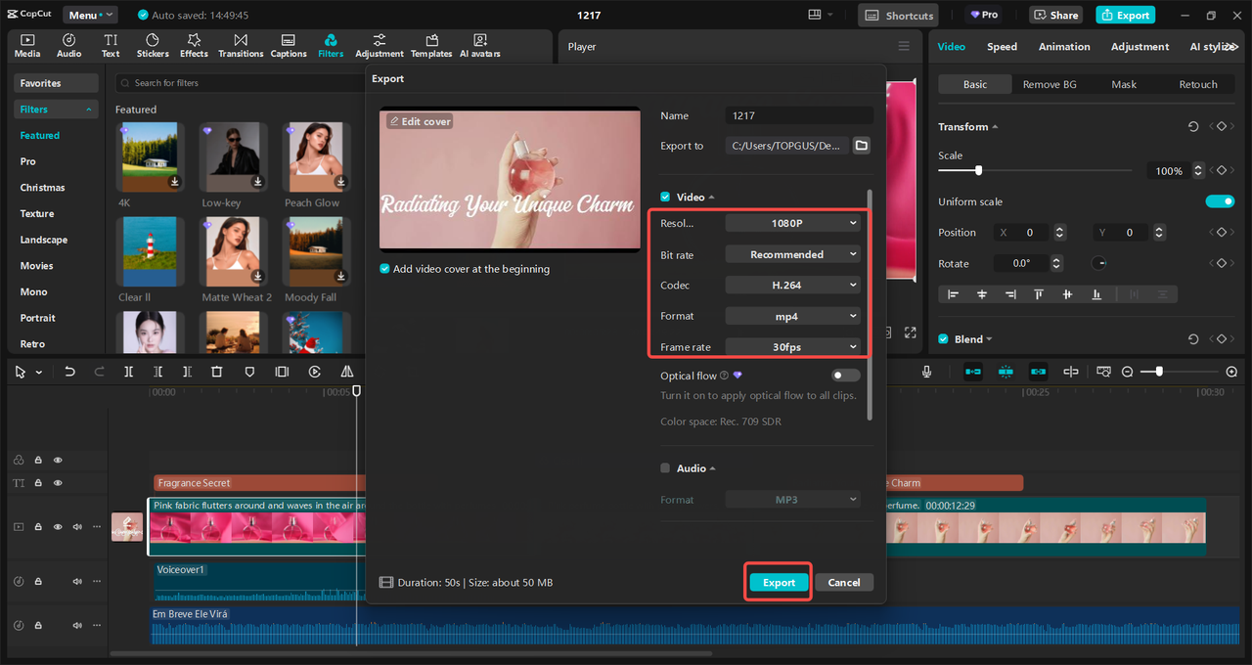Image resolution: width=1252 pixels, height=665 pixels.
Task: Click the timeline zoom out magnifier
Action: click(x=1128, y=372)
